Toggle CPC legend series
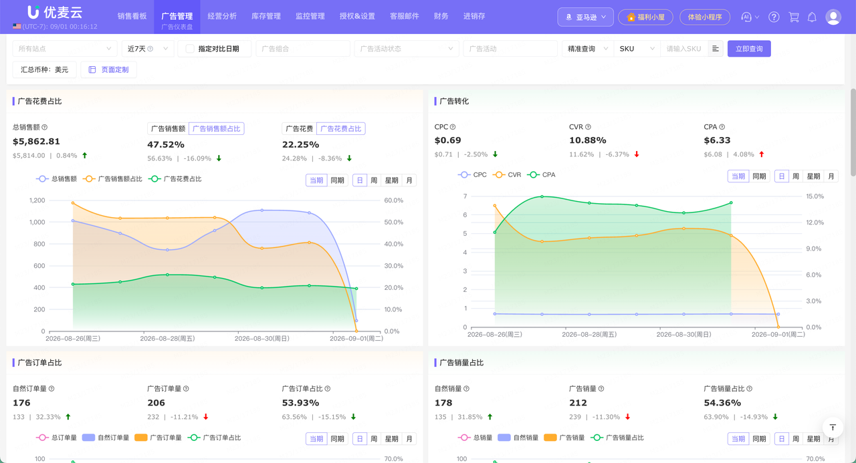The image size is (856, 463). pyautogui.click(x=473, y=175)
